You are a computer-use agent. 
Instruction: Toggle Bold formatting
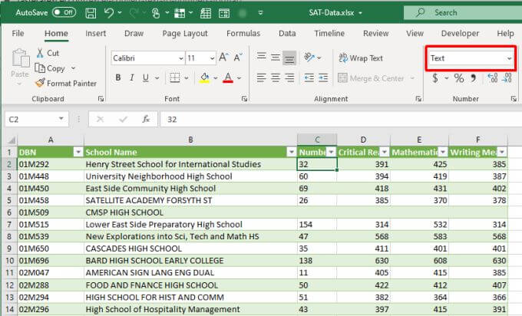(x=118, y=78)
